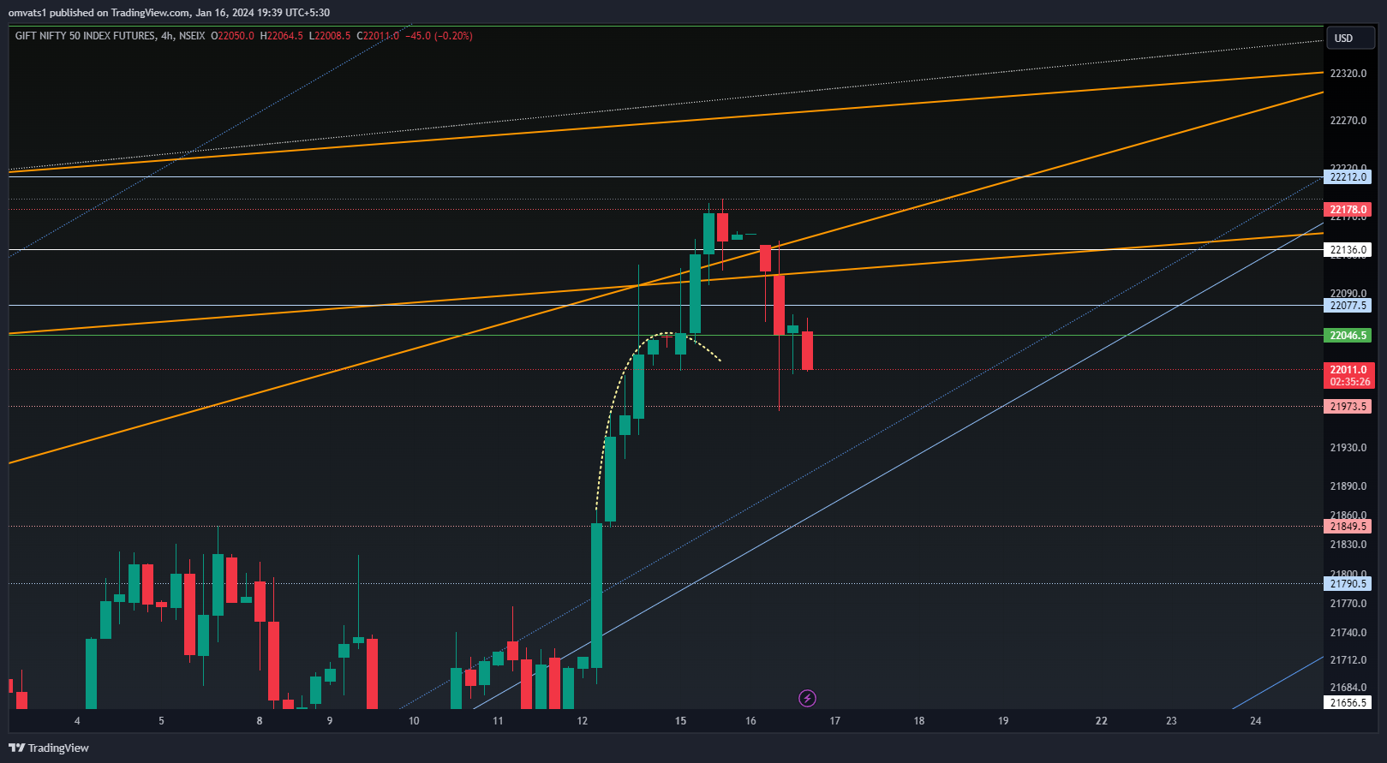Click date 16 on time axis
1387x763 pixels.
tap(750, 721)
